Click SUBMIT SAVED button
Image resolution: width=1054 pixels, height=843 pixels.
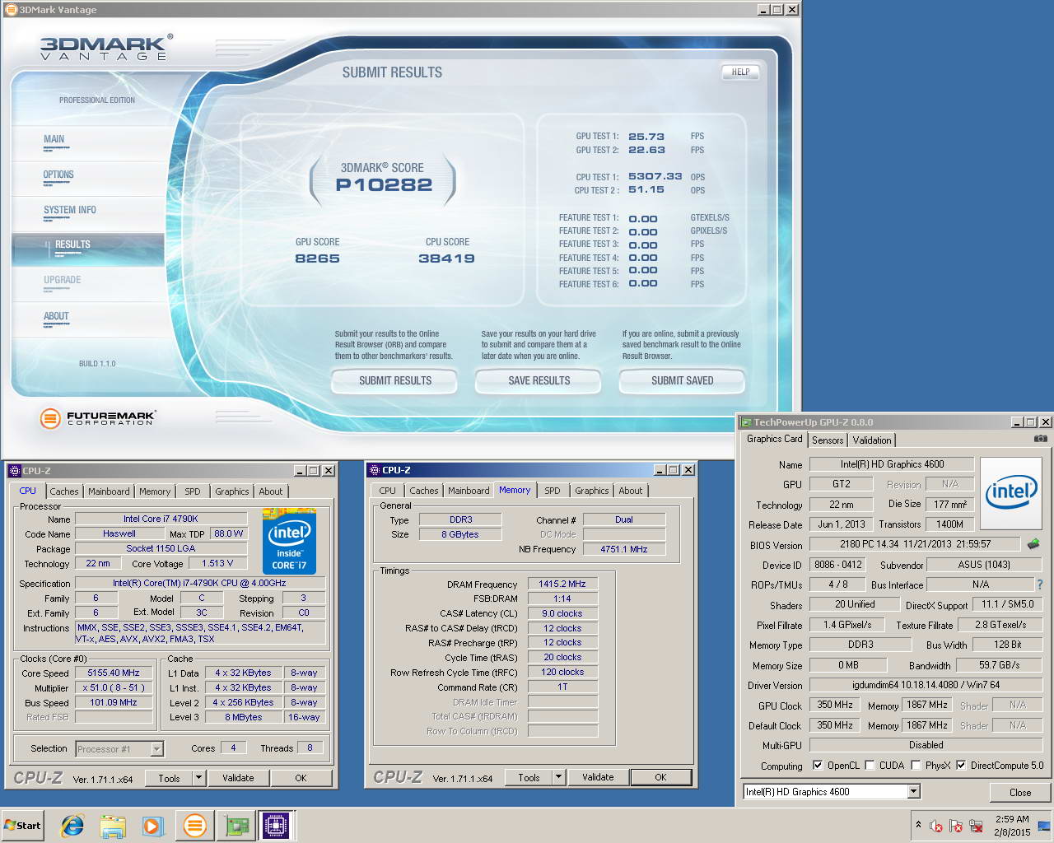(x=683, y=380)
